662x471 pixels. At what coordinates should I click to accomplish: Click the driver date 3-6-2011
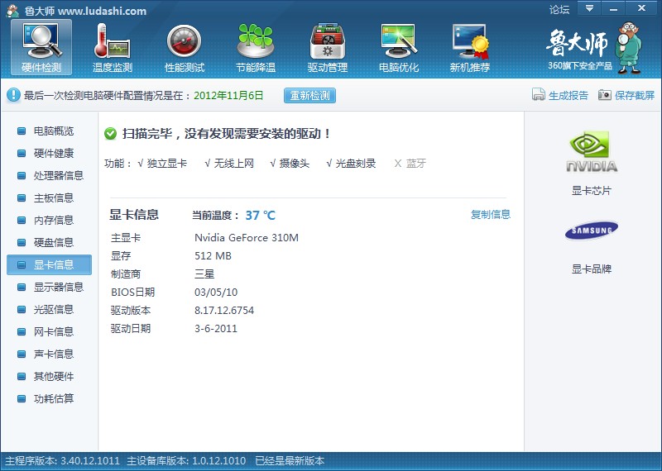(216, 329)
